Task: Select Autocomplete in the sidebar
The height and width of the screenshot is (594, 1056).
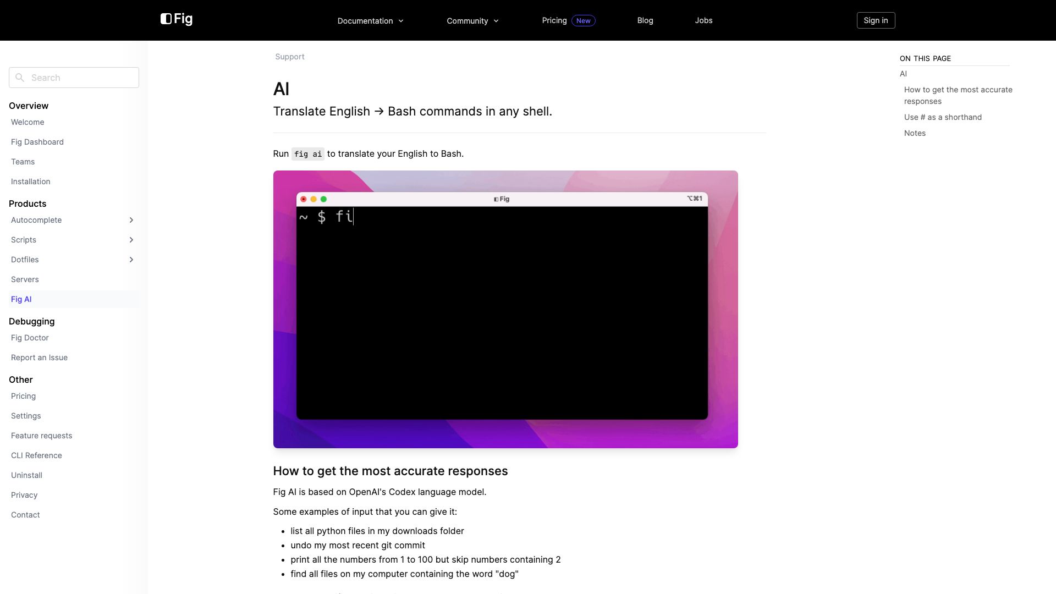Action: click(36, 220)
